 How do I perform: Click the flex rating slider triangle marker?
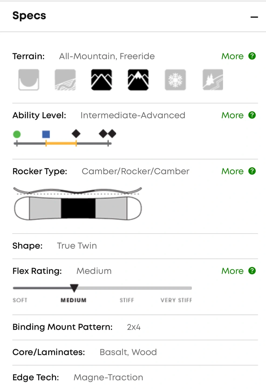coord(74,288)
